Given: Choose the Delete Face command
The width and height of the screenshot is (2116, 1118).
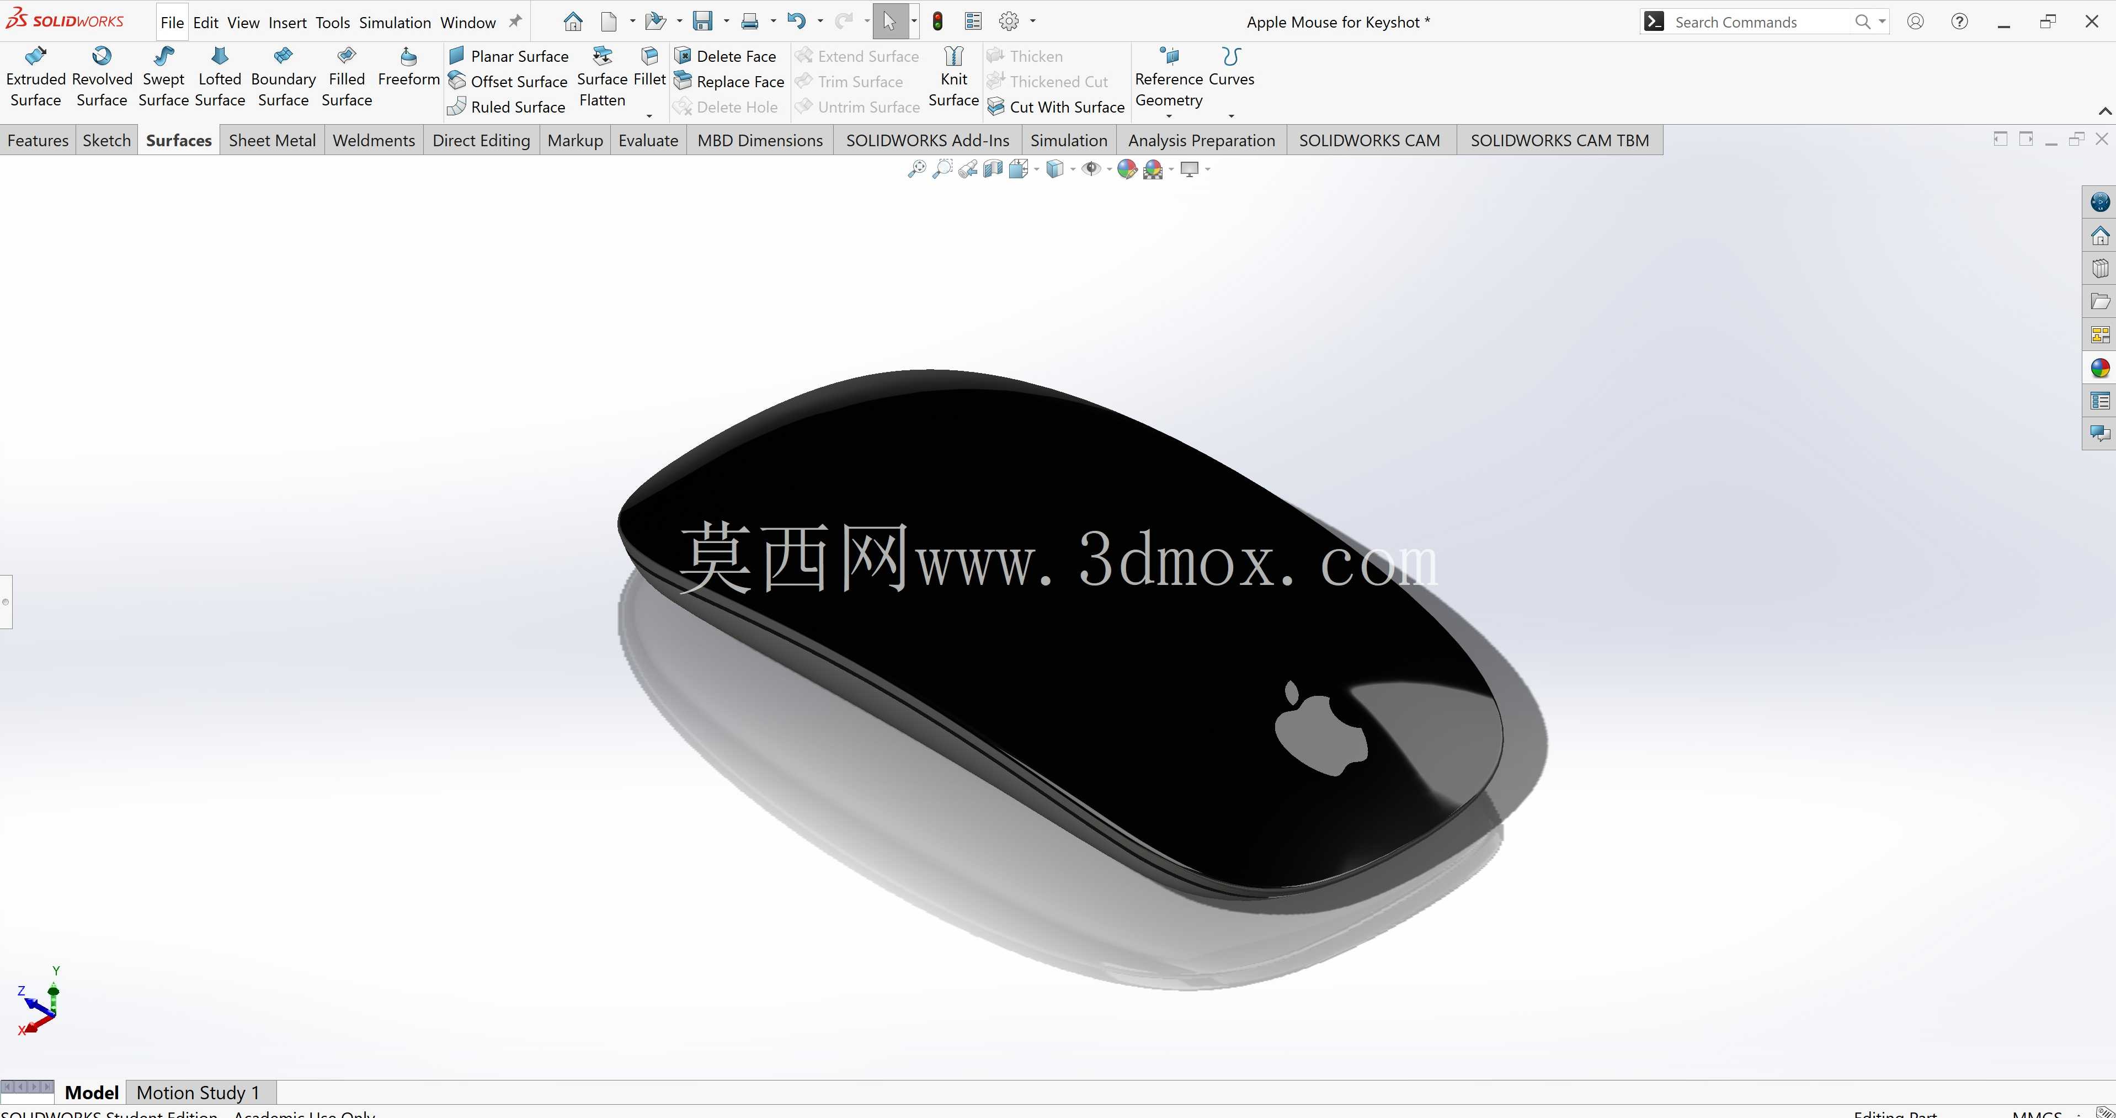Looking at the screenshot, I should tap(726, 56).
